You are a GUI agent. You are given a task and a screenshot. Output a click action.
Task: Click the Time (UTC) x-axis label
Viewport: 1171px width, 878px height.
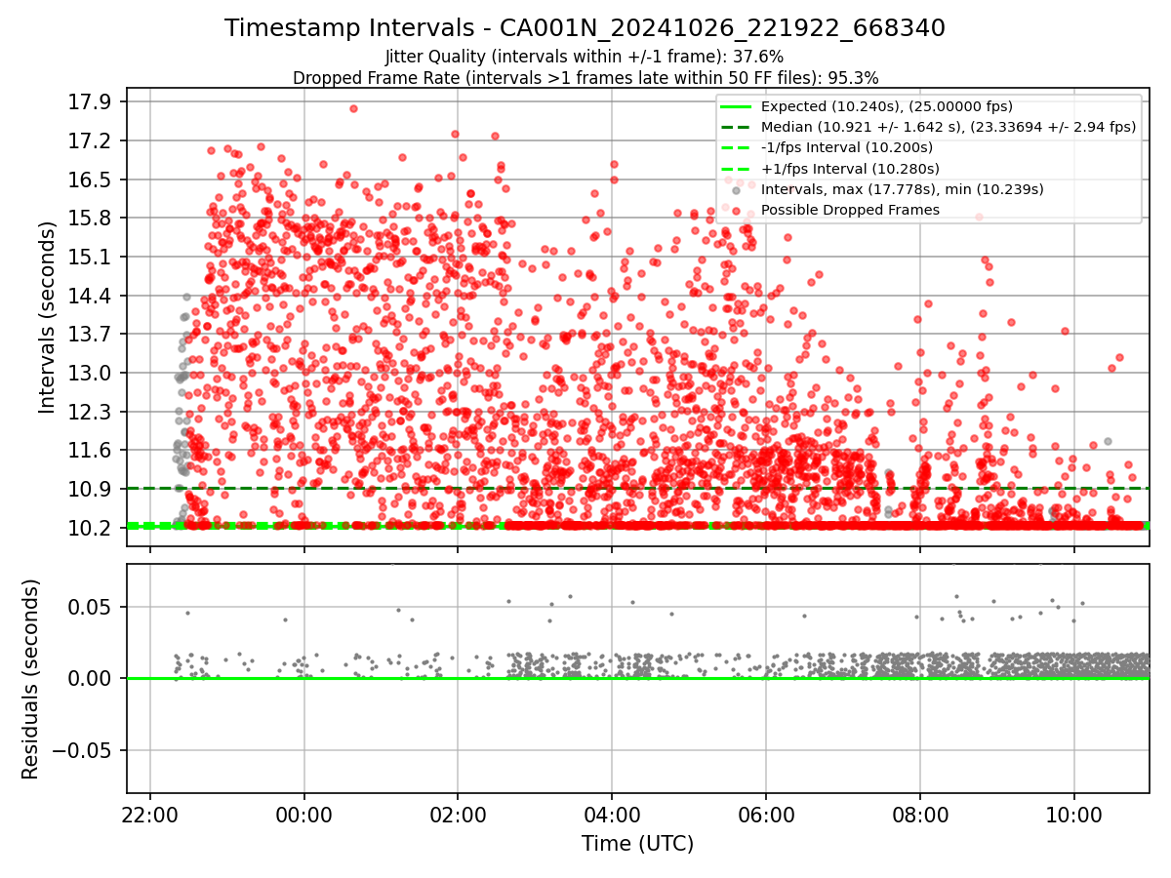pos(637,843)
